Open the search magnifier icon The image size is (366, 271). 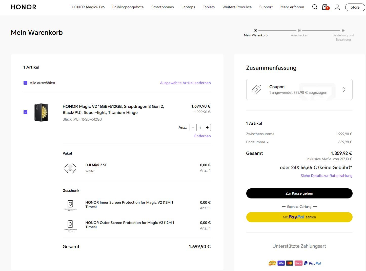pyautogui.click(x=315, y=7)
